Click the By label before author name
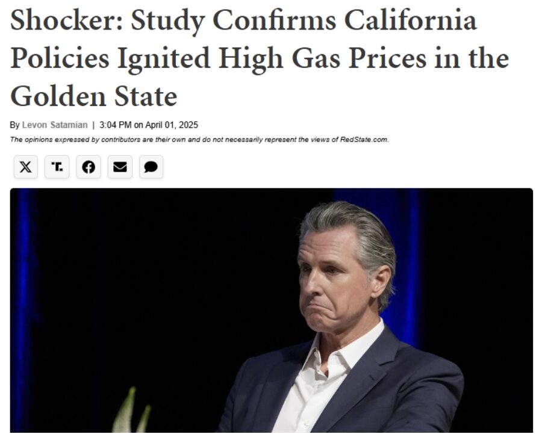The image size is (542, 443). (14, 125)
